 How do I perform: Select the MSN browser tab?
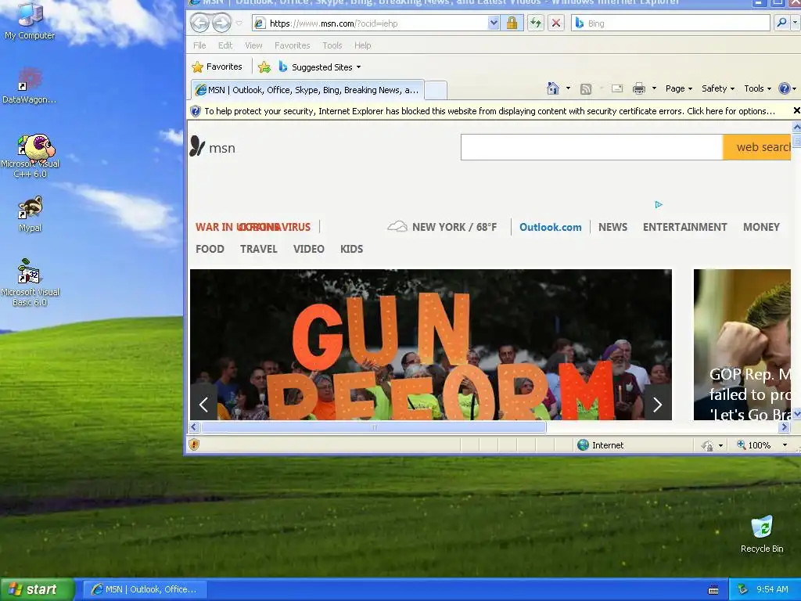[307, 90]
